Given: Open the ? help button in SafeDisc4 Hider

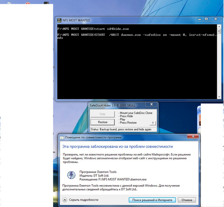Looking at the screenshot, I should [153, 123].
